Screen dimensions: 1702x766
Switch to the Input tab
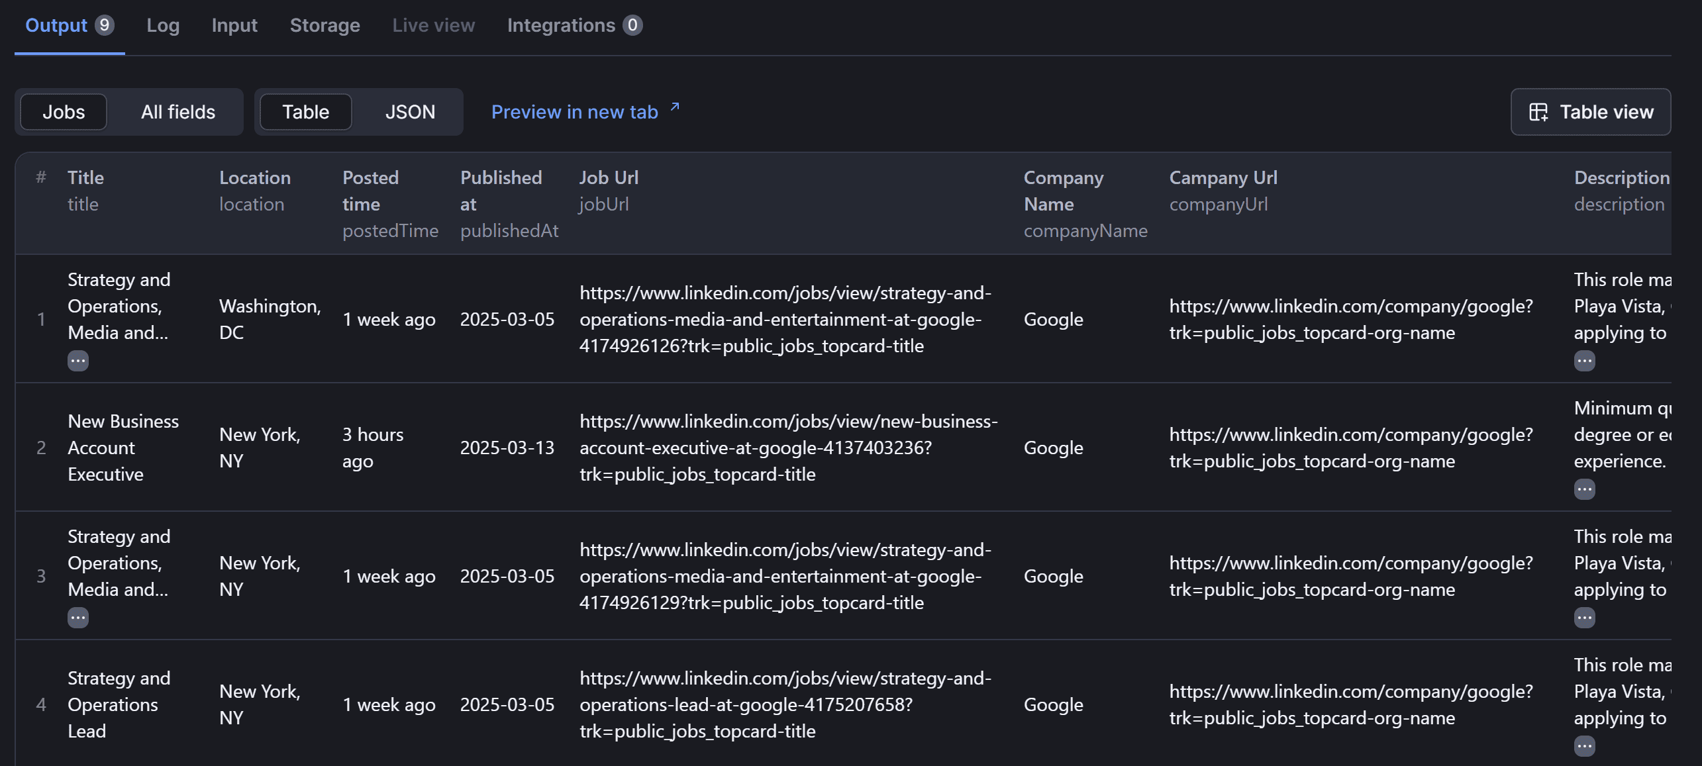click(x=234, y=25)
